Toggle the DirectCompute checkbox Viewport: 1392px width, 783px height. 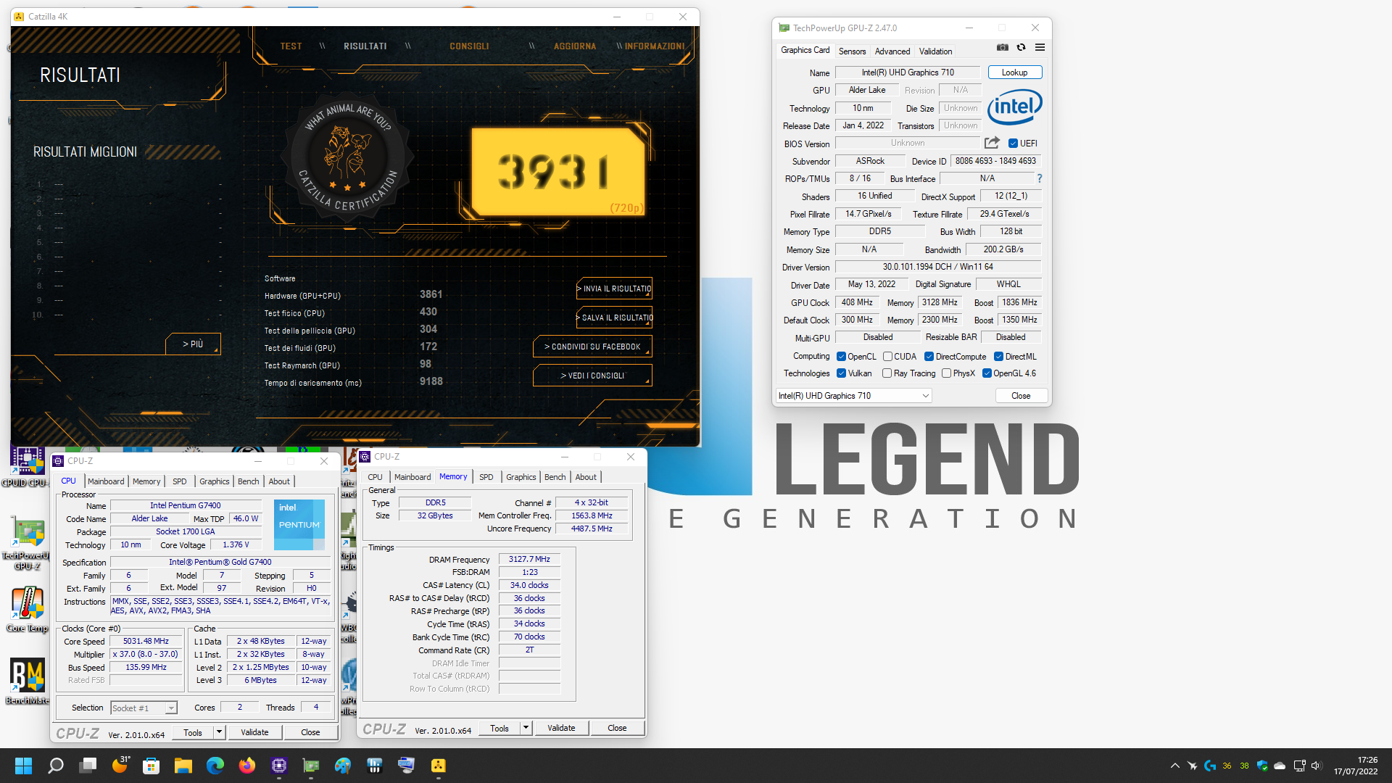point(929,357)
